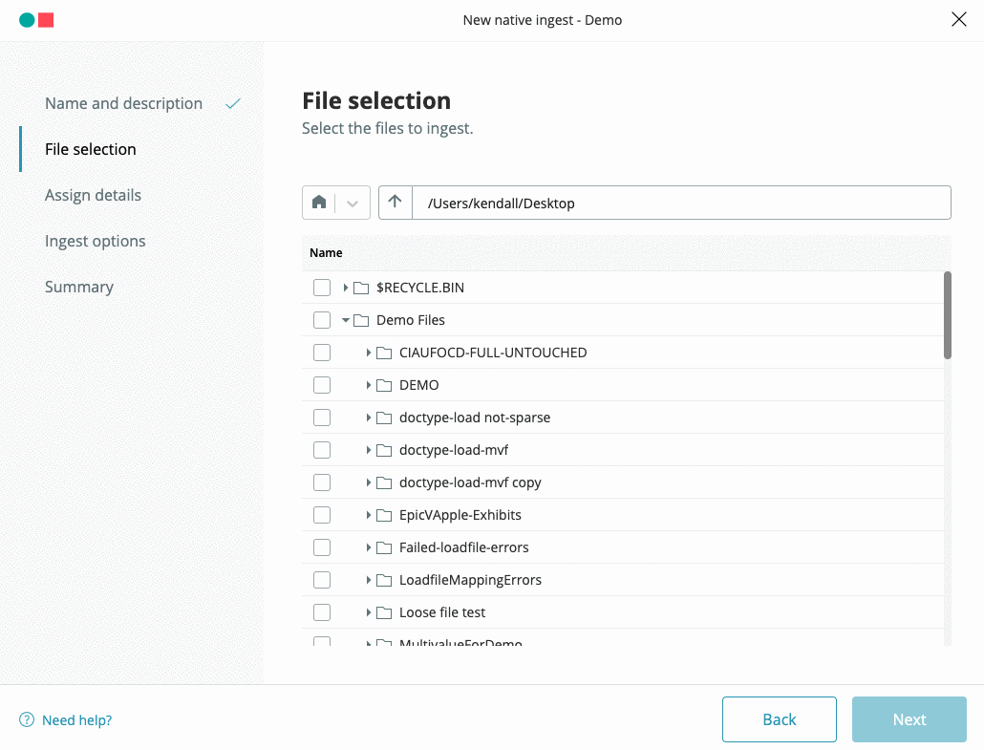984x750 pixels.
Task: Click the home directory icon
Action: click(x=319, y=203)
